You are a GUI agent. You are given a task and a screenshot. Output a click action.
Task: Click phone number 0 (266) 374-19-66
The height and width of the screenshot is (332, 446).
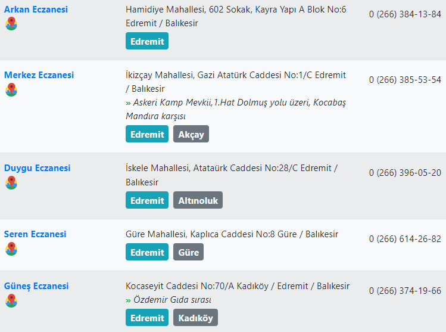(405, 290)
